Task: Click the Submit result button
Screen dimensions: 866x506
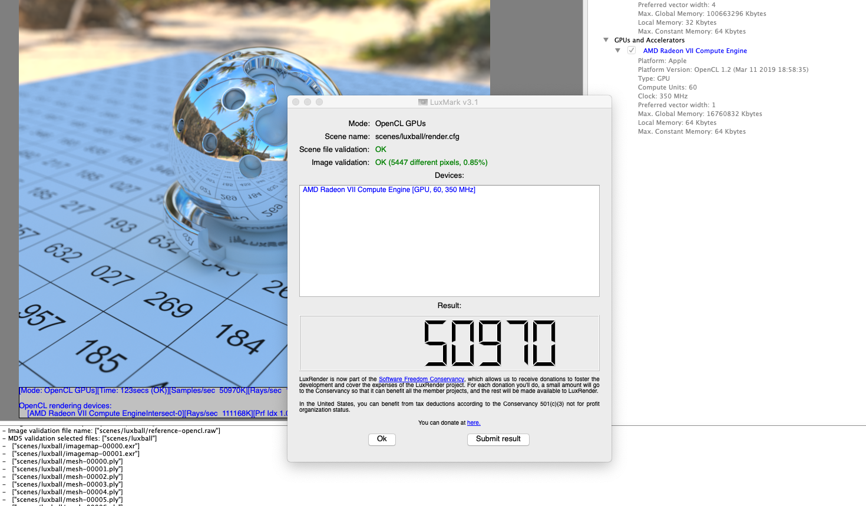Action: tap(498, 439)
